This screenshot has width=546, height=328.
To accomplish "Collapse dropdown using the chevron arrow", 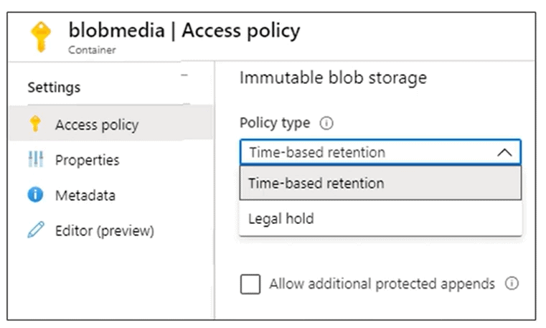I will 504,152.
